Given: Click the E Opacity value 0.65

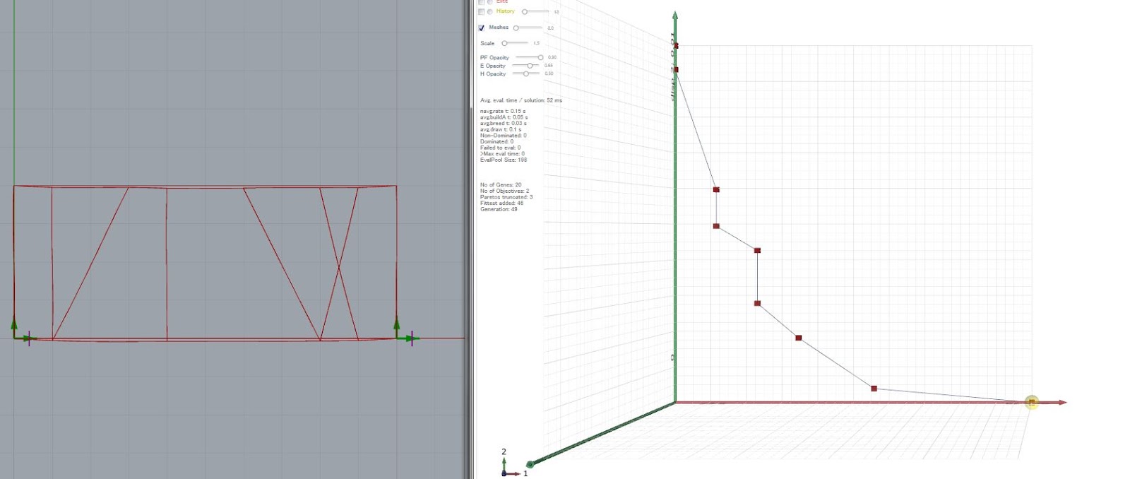Looking at the screenshot, I should point(549,66).
